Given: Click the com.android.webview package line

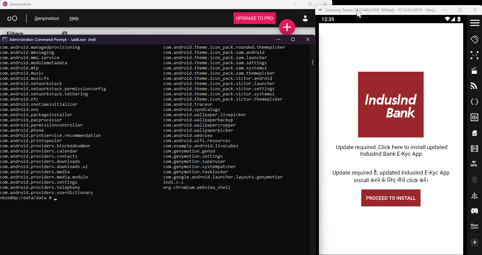Looking at the screenshot, I should (x=188, y=136).
